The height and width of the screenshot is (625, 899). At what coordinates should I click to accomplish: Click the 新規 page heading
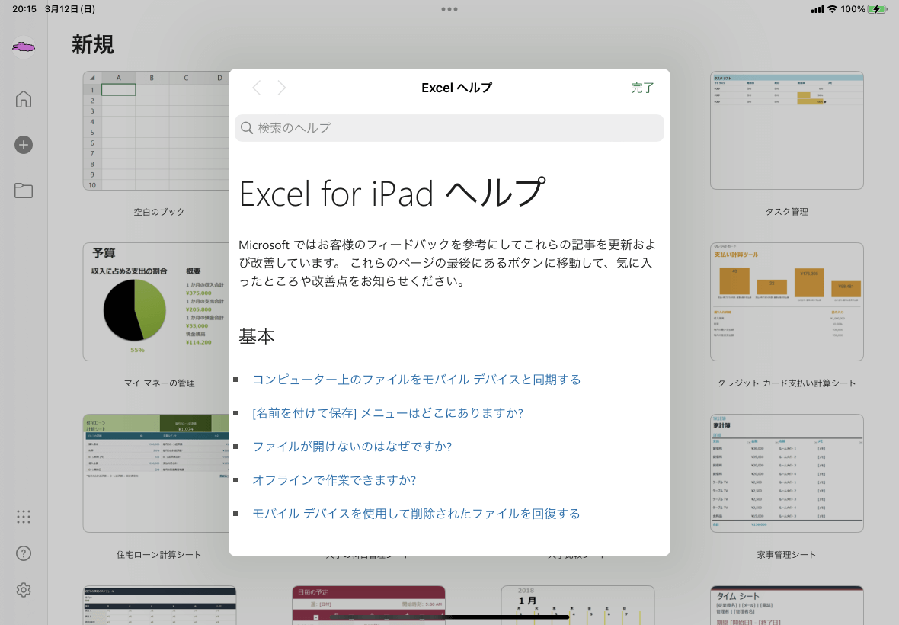[x=92, y=44]
